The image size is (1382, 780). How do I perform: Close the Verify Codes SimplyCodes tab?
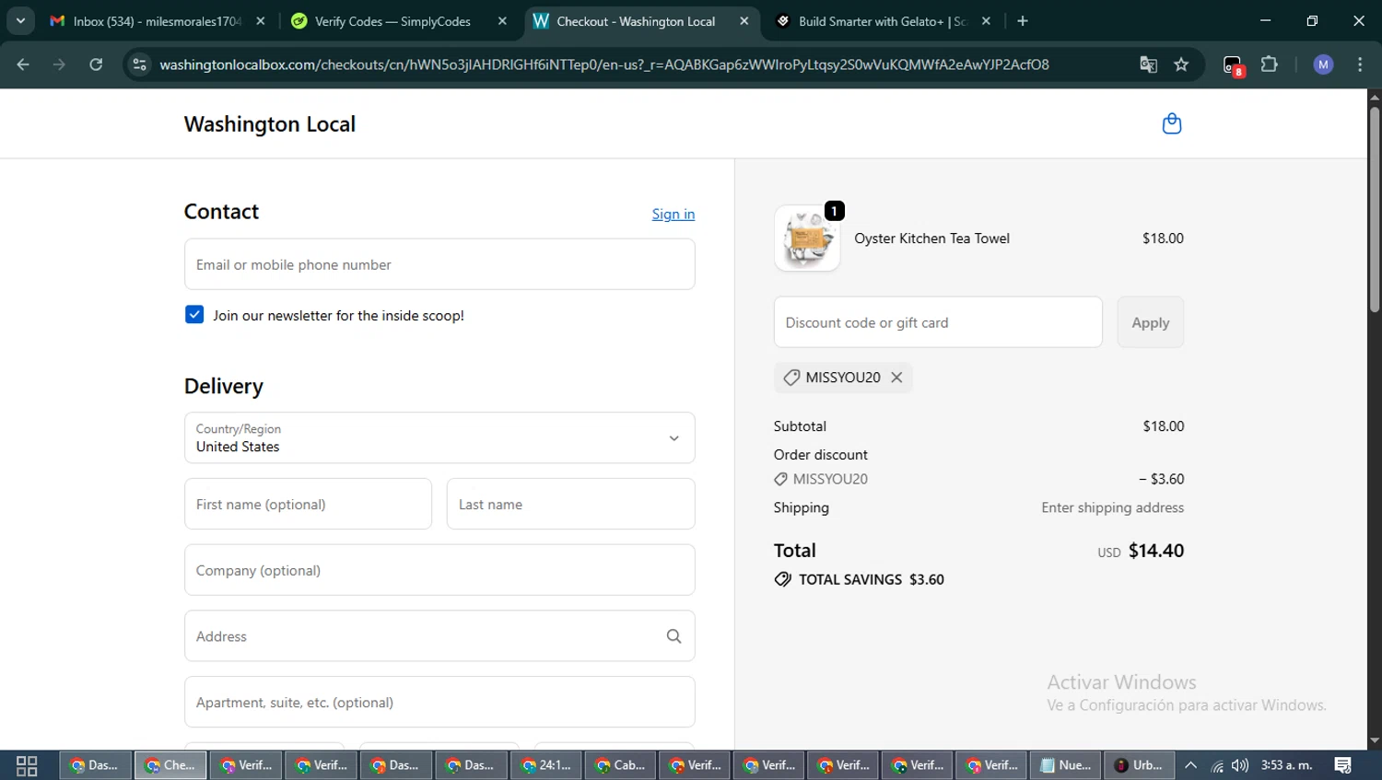click(502, 21)
